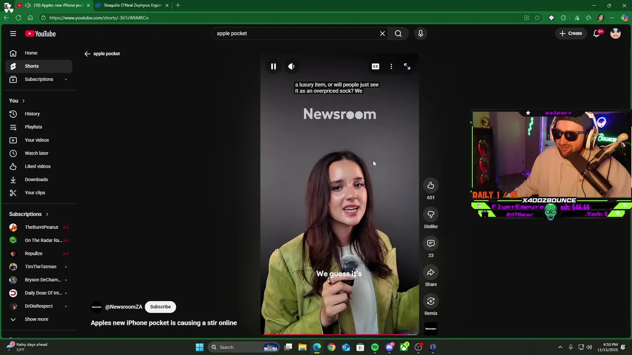Open Subscriptions in the sidebar
Screen dimensions: 632x355
39,79
